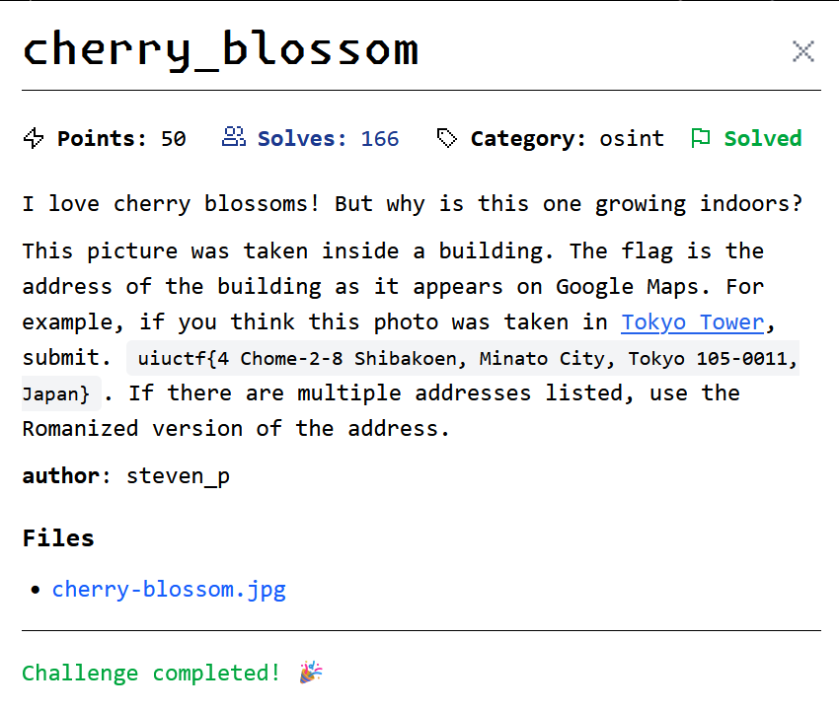
Task: Click the Files section heading
Action: (x=58, y=537)
